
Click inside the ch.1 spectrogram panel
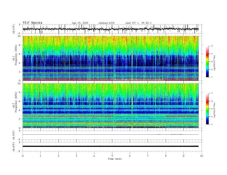(110, 58)
